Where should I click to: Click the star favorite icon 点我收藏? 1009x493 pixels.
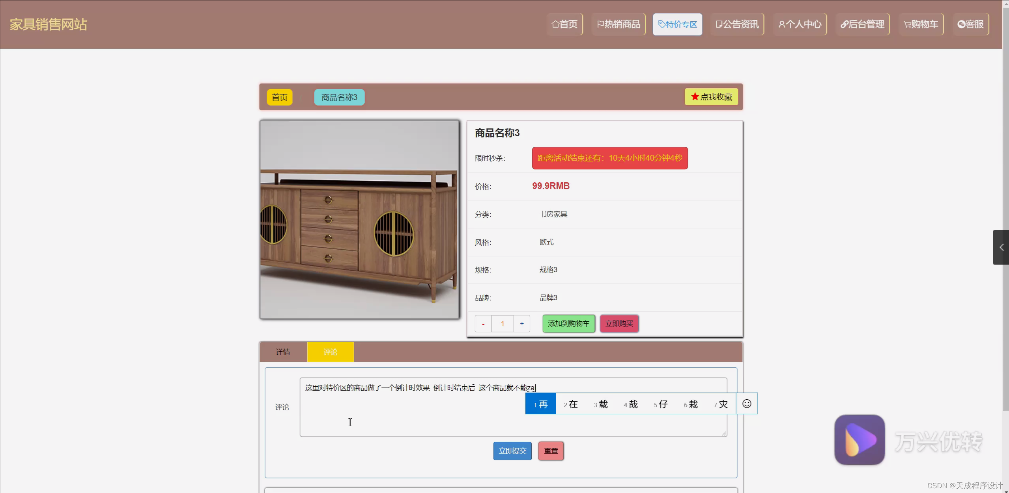695,96
